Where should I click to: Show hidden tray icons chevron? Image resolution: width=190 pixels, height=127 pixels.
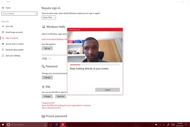click(x=152, y=125)
